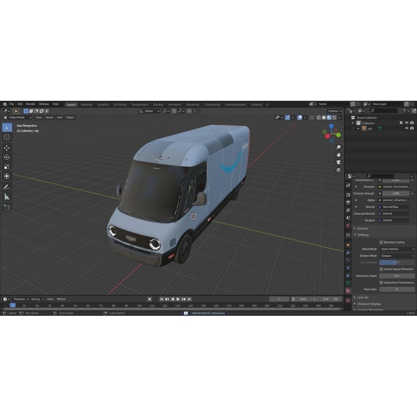Open the Texture properties checker tab

point(348,300)
